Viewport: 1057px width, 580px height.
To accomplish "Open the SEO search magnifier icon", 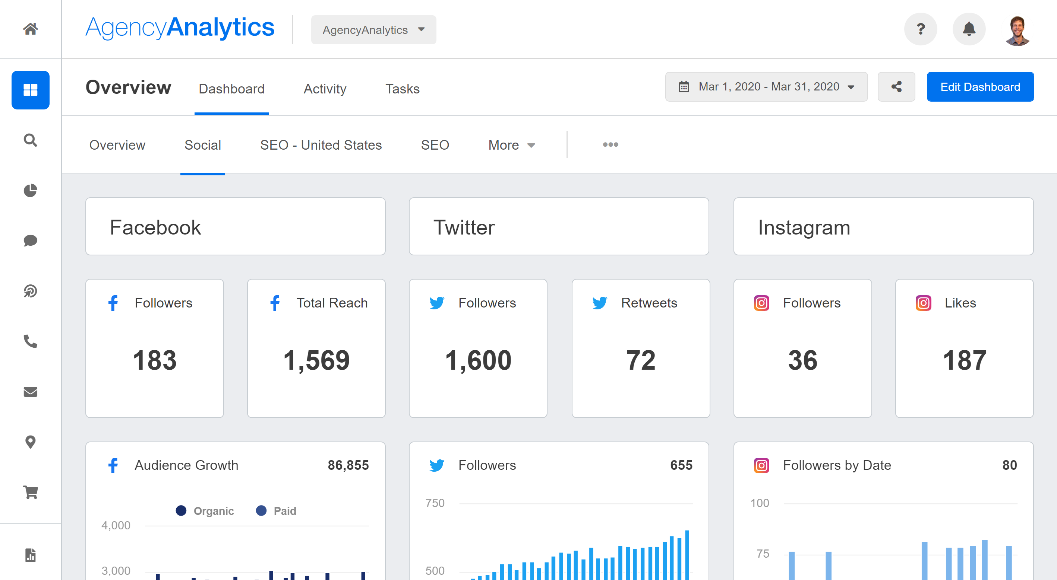I will tap(30, 140).
